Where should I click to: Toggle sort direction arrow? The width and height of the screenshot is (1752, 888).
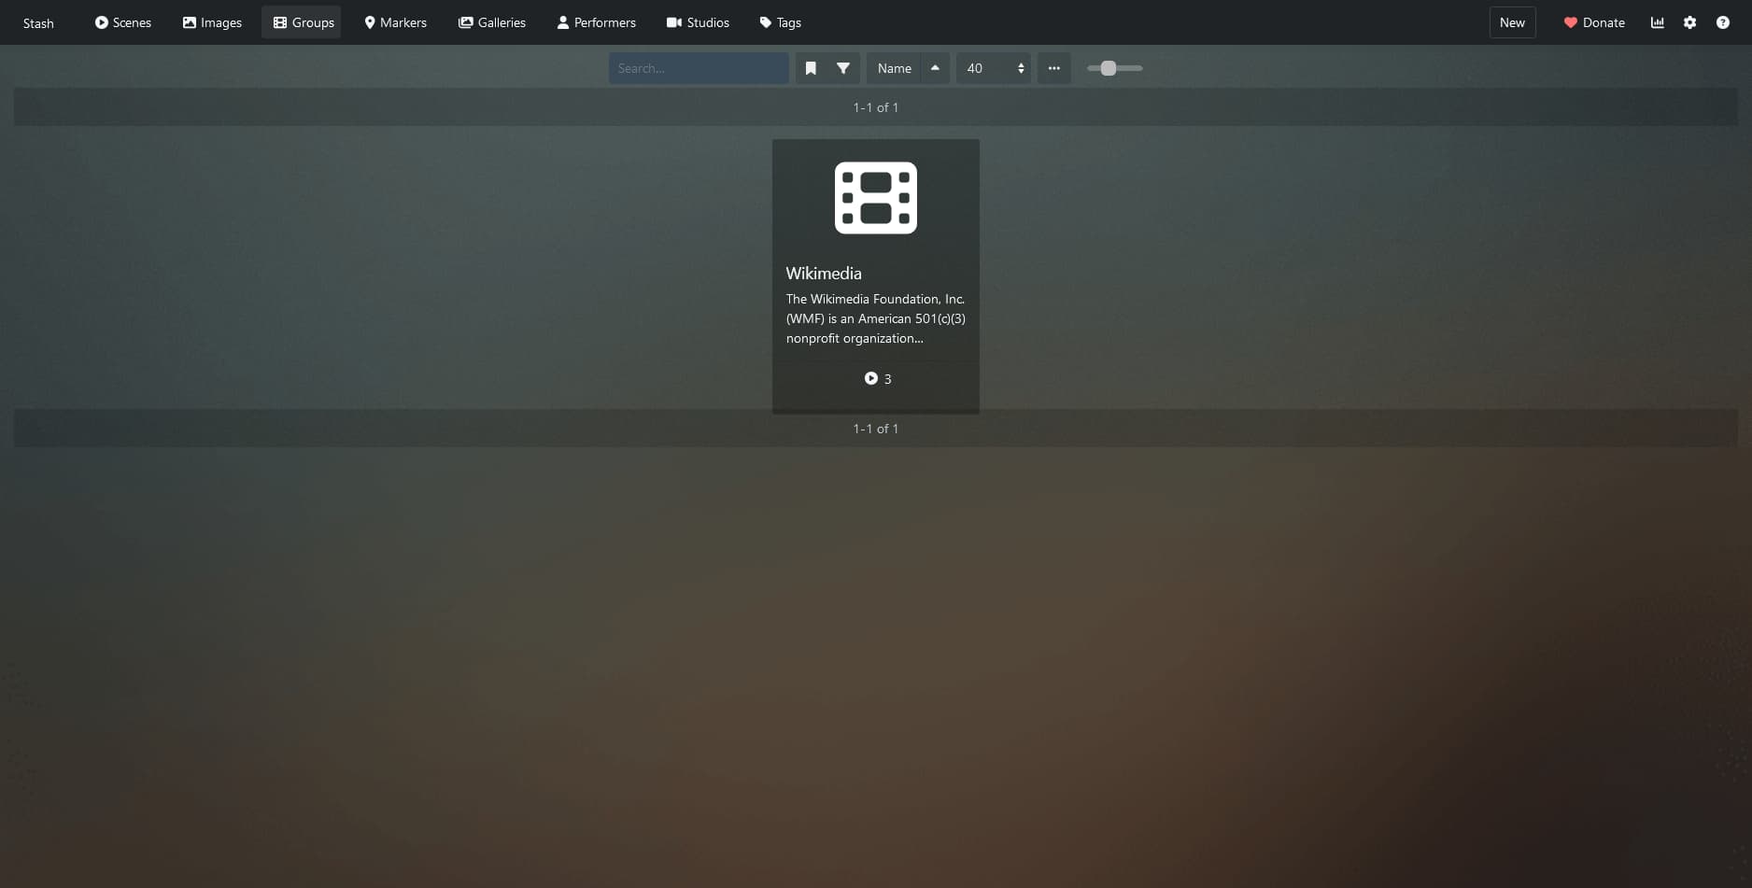point(935,68)
